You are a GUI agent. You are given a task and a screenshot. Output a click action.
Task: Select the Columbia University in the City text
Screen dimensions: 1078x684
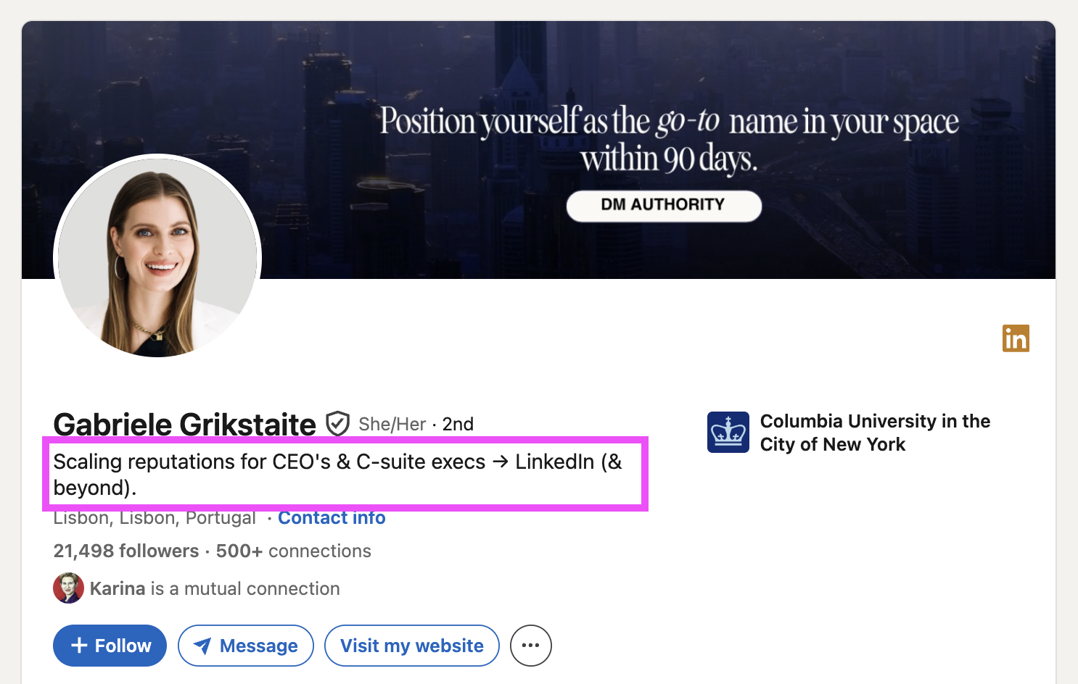(x=874, y=433)
